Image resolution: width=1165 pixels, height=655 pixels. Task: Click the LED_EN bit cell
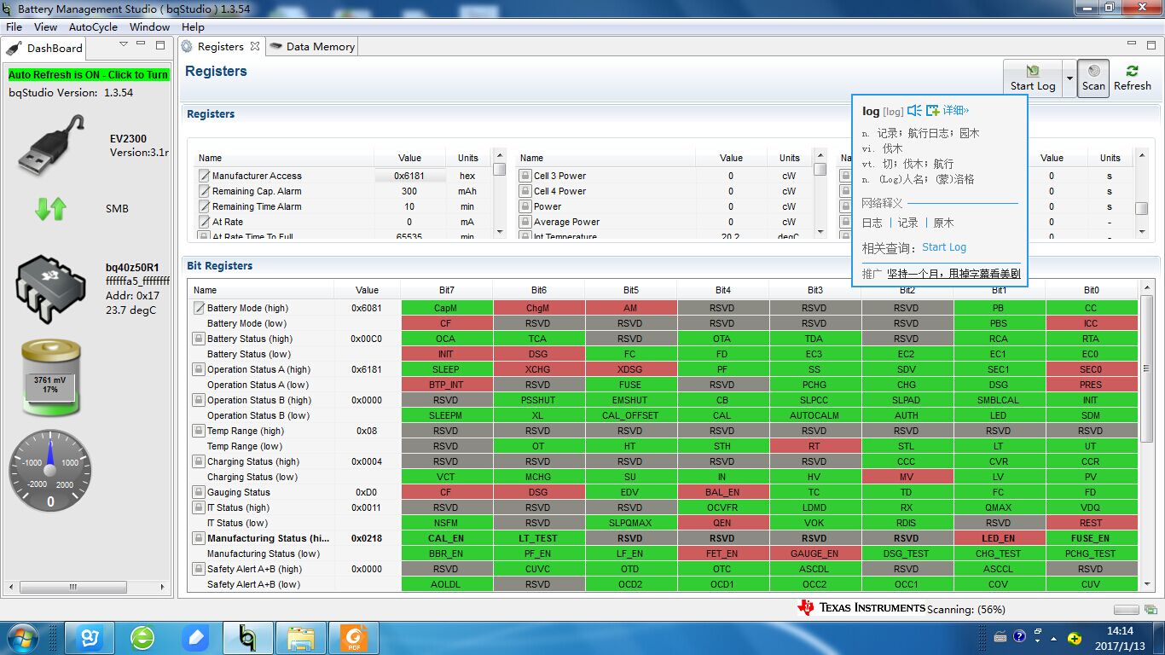click(999, 538)
